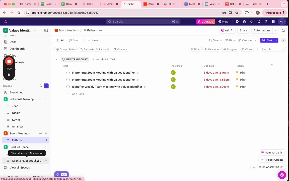
Task: Open Columns selector
Action: coord(120,49)
